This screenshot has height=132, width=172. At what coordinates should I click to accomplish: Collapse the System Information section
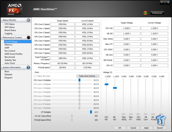click(x=1, y=67)
